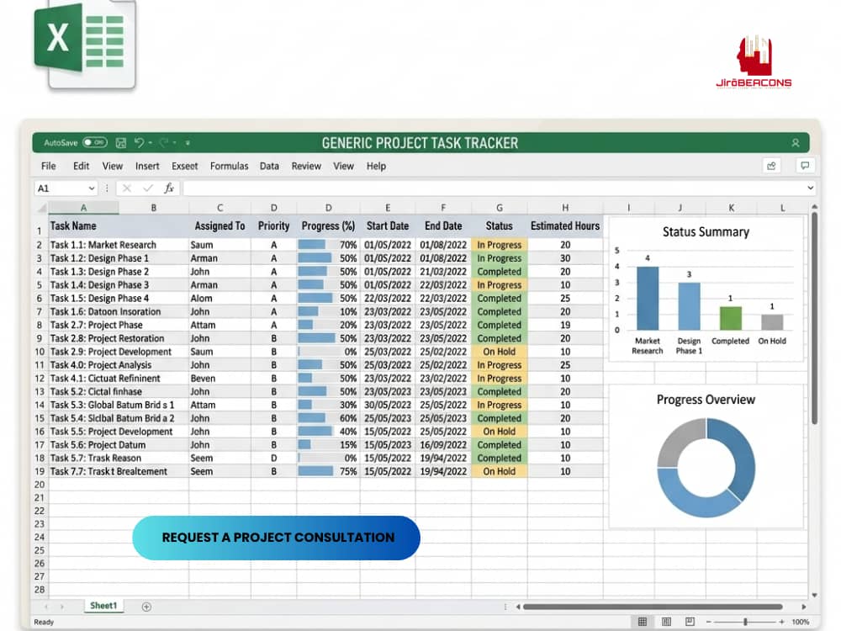Select Task 7.7: Traskt Brealtement cell
This screenshot has height=631, width=841.
pyautogui.click(x=119, y=472)
